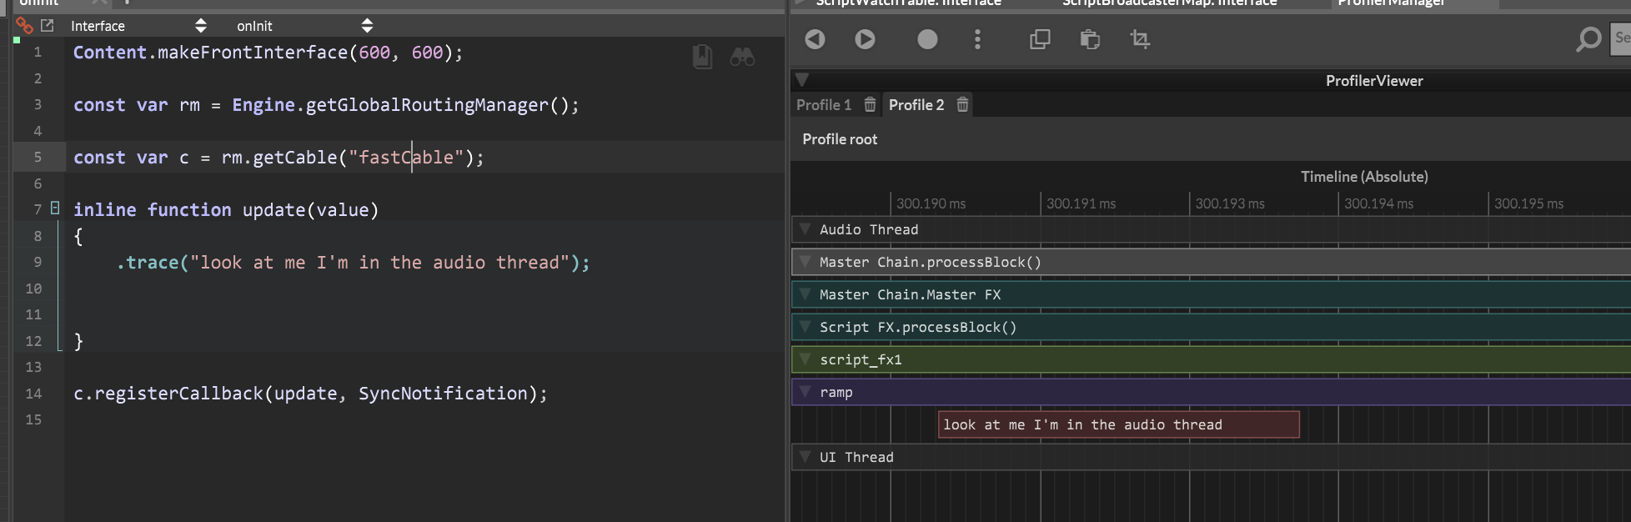Collapse the update function fold marker
The width and height of the screenshot is (1631, 522).
point(55,208)
